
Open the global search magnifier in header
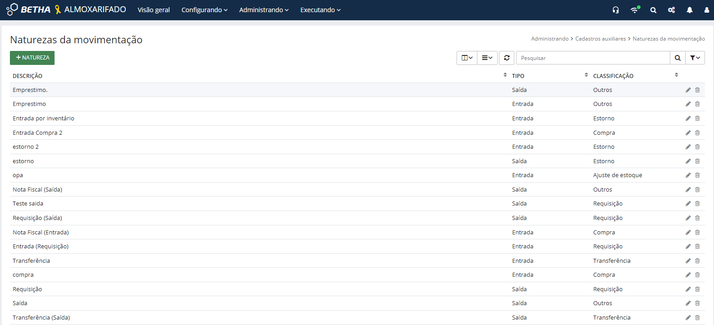tap(653, 10)
